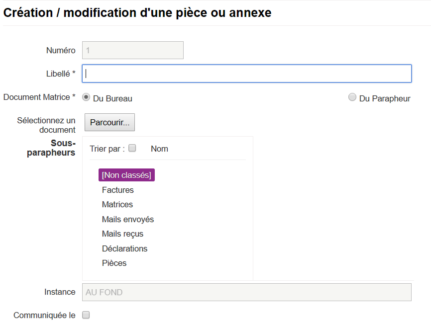Enable the Communiquée le checkbox
431x324 pixels.
(x=86, y=315)
